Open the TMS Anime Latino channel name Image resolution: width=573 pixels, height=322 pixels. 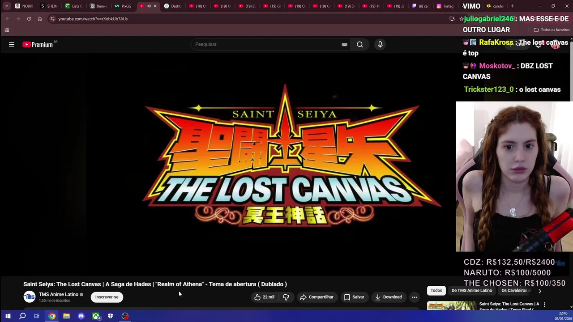[59, 294]
